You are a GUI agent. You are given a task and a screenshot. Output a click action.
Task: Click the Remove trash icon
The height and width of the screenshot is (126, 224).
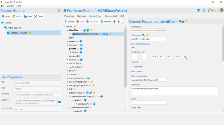click(102, 22)
